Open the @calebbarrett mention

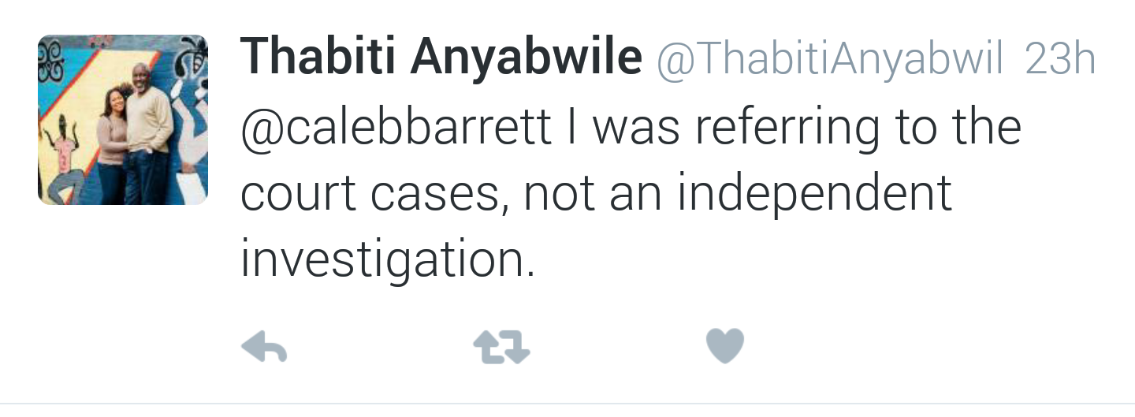[x=396, y=127]
